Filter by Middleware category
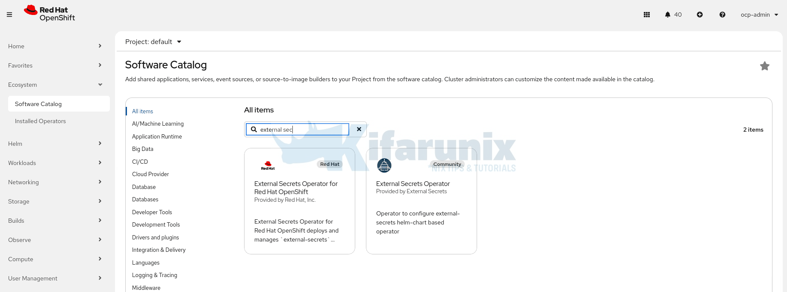Screen dimensions: 787x292 (146, 288)
